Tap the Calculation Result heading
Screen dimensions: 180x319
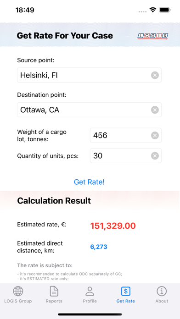[x=54, y=201]
